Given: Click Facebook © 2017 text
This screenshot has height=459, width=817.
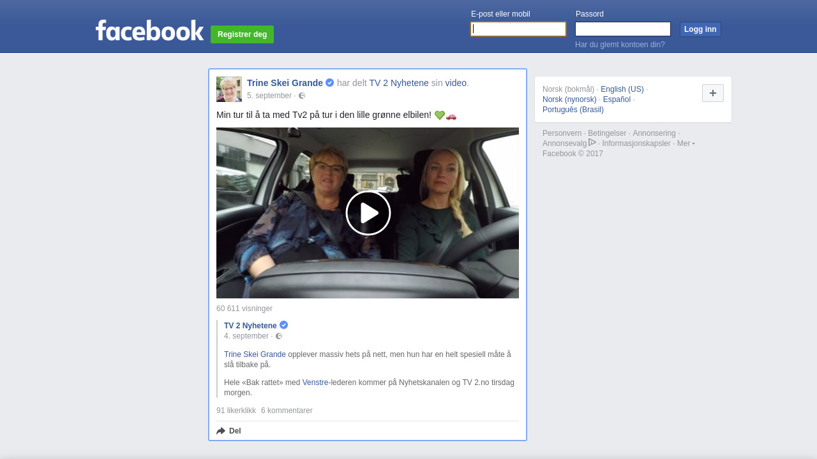Looking at the screenshot, I should click(x=573, y=154).
